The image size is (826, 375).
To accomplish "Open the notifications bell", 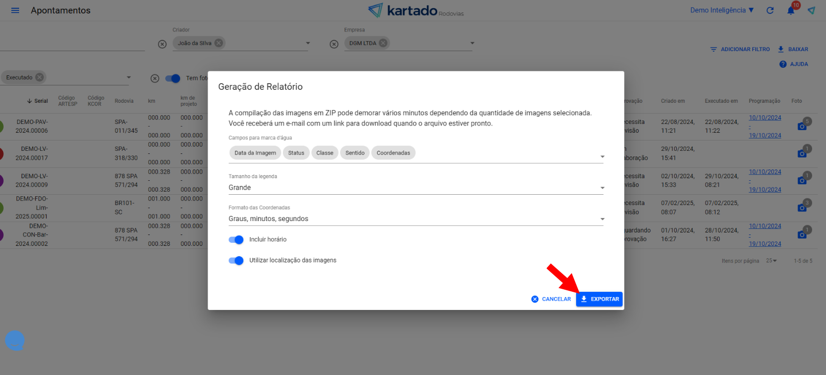I will (790, 10).
